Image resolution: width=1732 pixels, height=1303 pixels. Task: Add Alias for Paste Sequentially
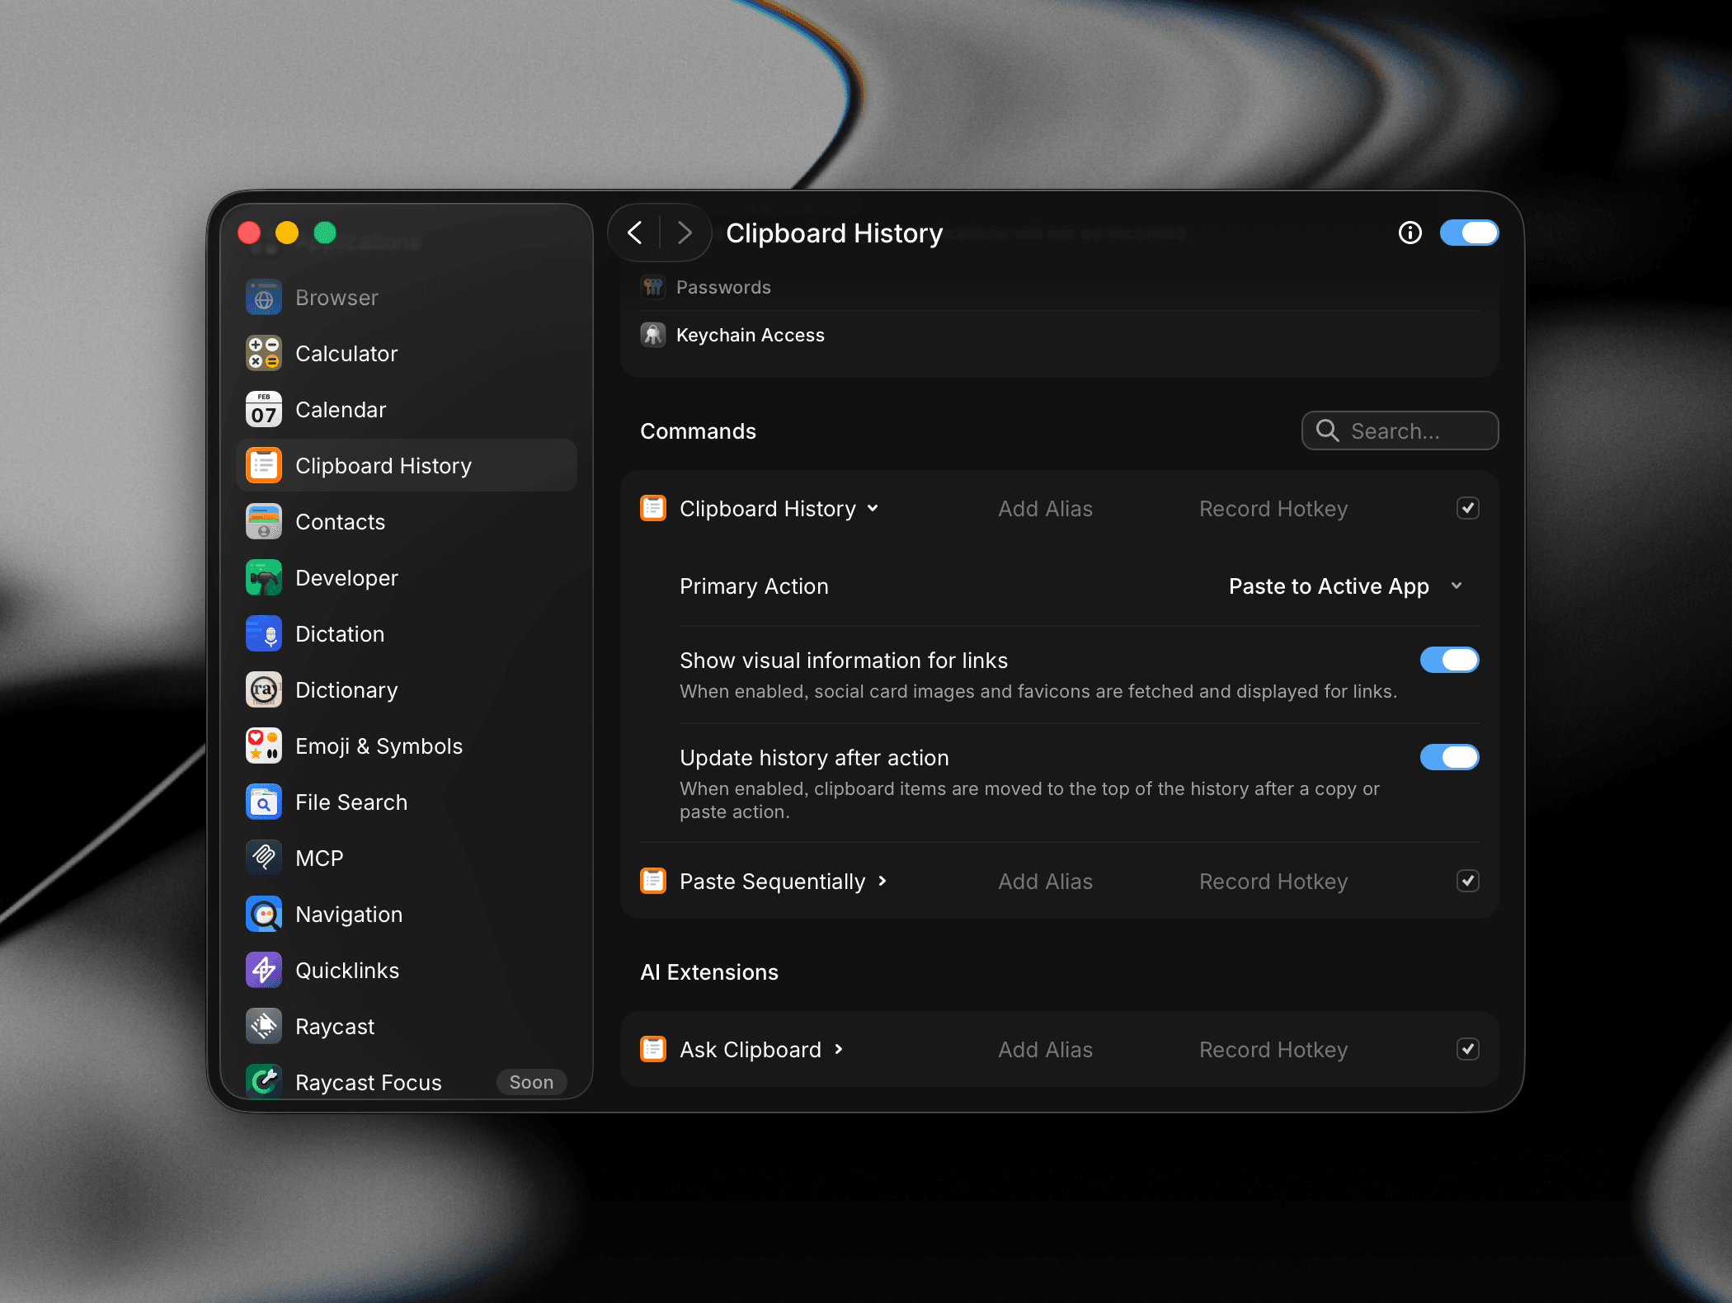pos(1045,882)
